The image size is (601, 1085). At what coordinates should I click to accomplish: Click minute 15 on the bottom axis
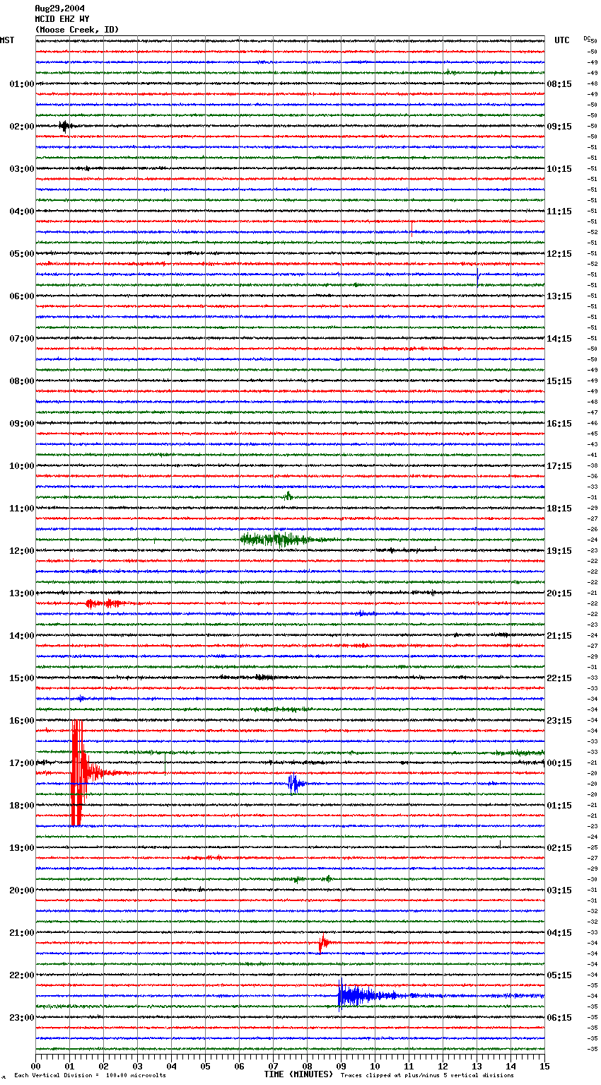click(x=544, y=1066)
